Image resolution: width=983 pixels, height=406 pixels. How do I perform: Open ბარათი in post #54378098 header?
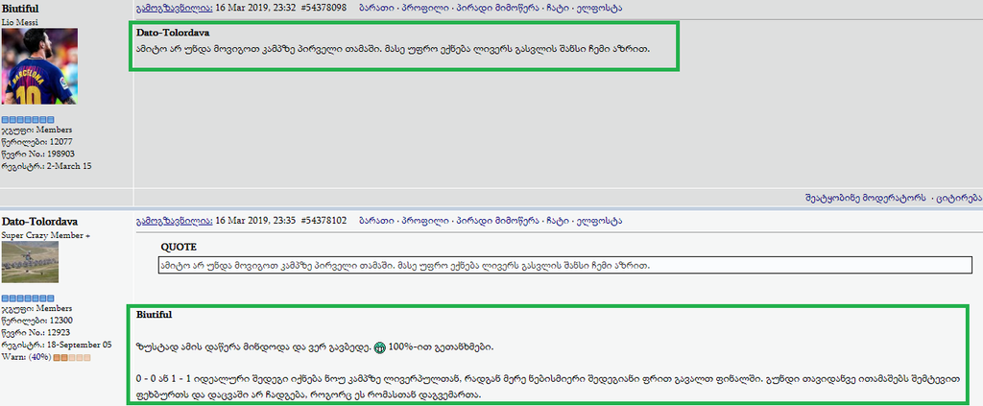376,8
